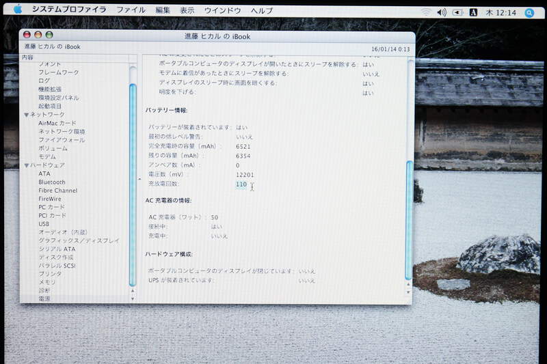Click the AC 充電器の情報 section heading
547x364 pixels.
(x=168, y=200)
